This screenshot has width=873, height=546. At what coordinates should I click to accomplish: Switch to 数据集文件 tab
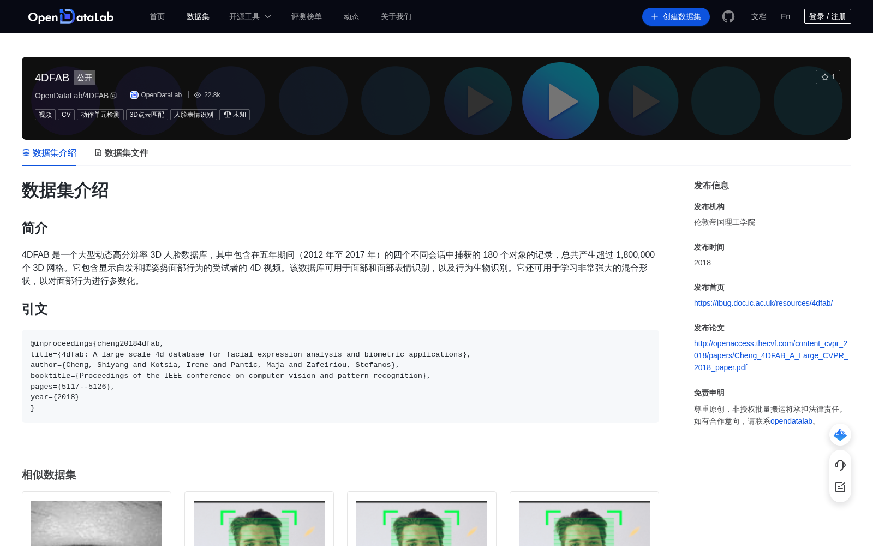[121, 153]
